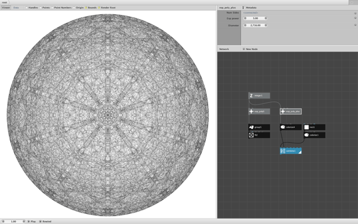Click the exp_poly_plus node name header

pyautogui.click(x=227, y=8)
